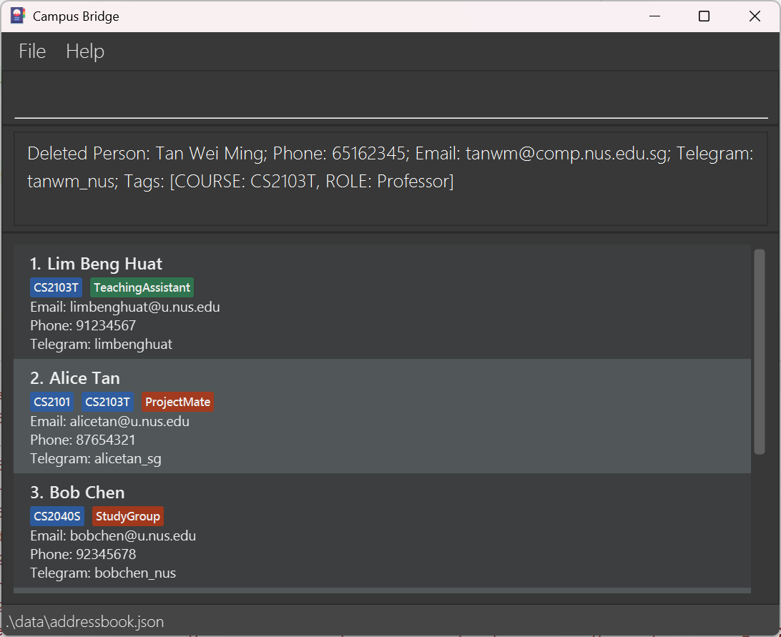The height and width of the screenshot is (637, 781).
Task: Click email limbenghuat@u.nus.edu
Action: tap(125, 307)
